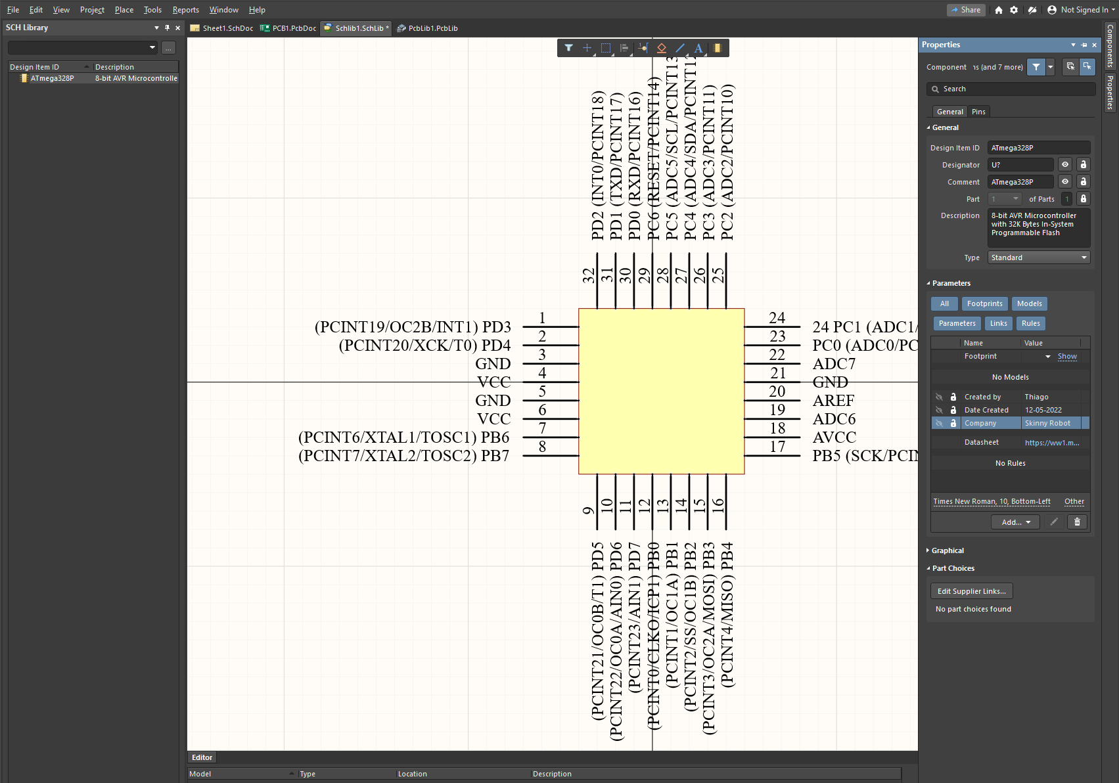This screenshot has height=783, width=1119.
Task: Collapse the General section
Action: (x=928, y=128)
